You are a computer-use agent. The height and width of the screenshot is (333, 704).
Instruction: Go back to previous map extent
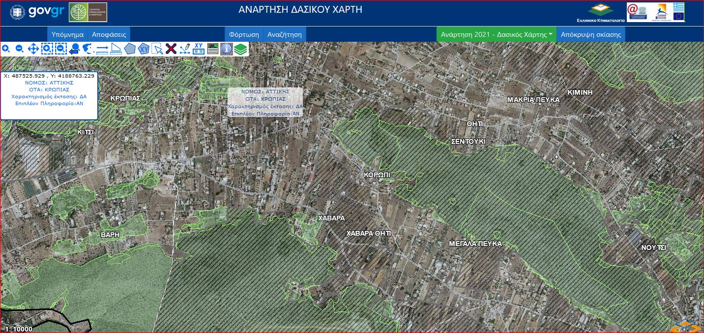click(x=74, y=49)
